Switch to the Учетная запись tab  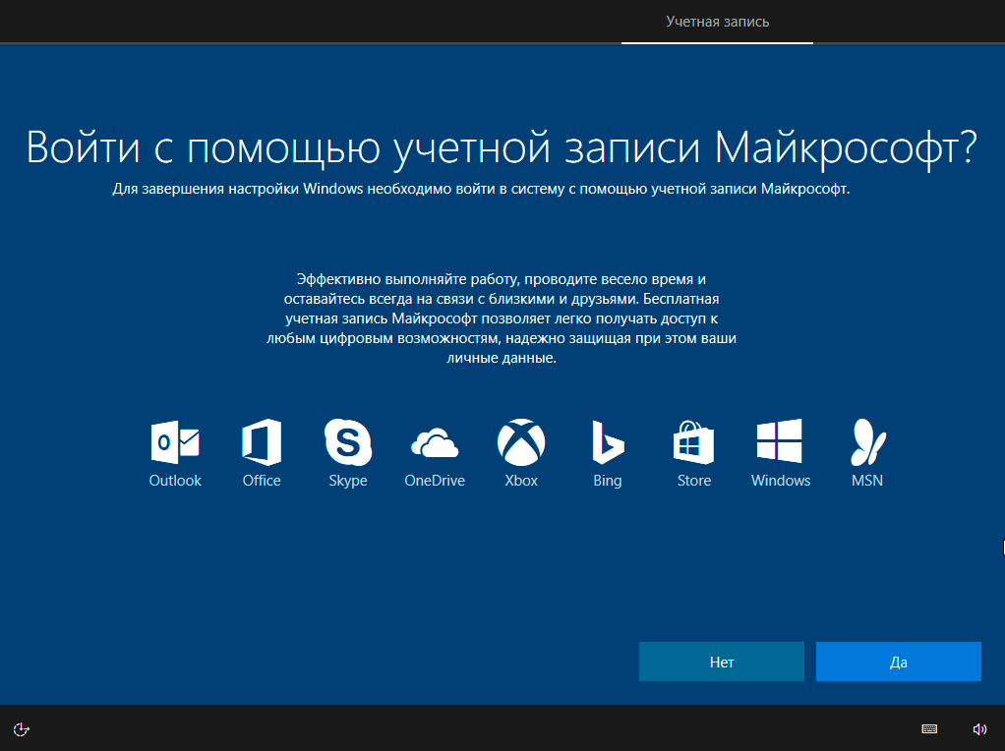717,22
